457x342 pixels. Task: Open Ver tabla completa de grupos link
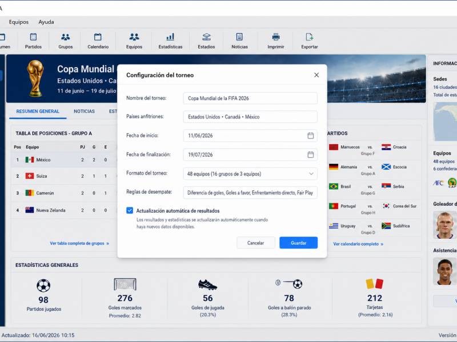pos(79,243)
